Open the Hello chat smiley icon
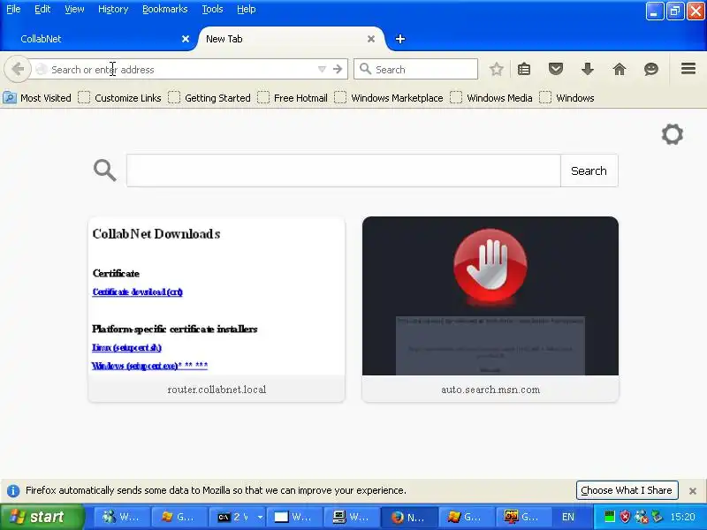 (x=651, y=70)
